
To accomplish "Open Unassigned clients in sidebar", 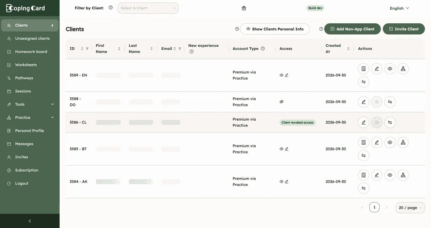I will click(30, 38).
